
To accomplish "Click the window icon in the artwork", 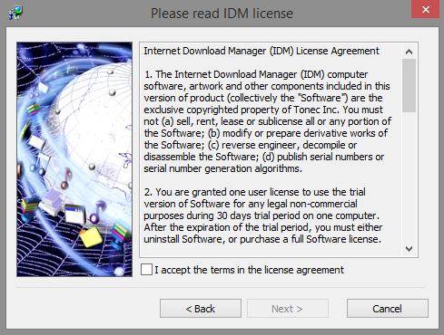I will pos(75,214).
